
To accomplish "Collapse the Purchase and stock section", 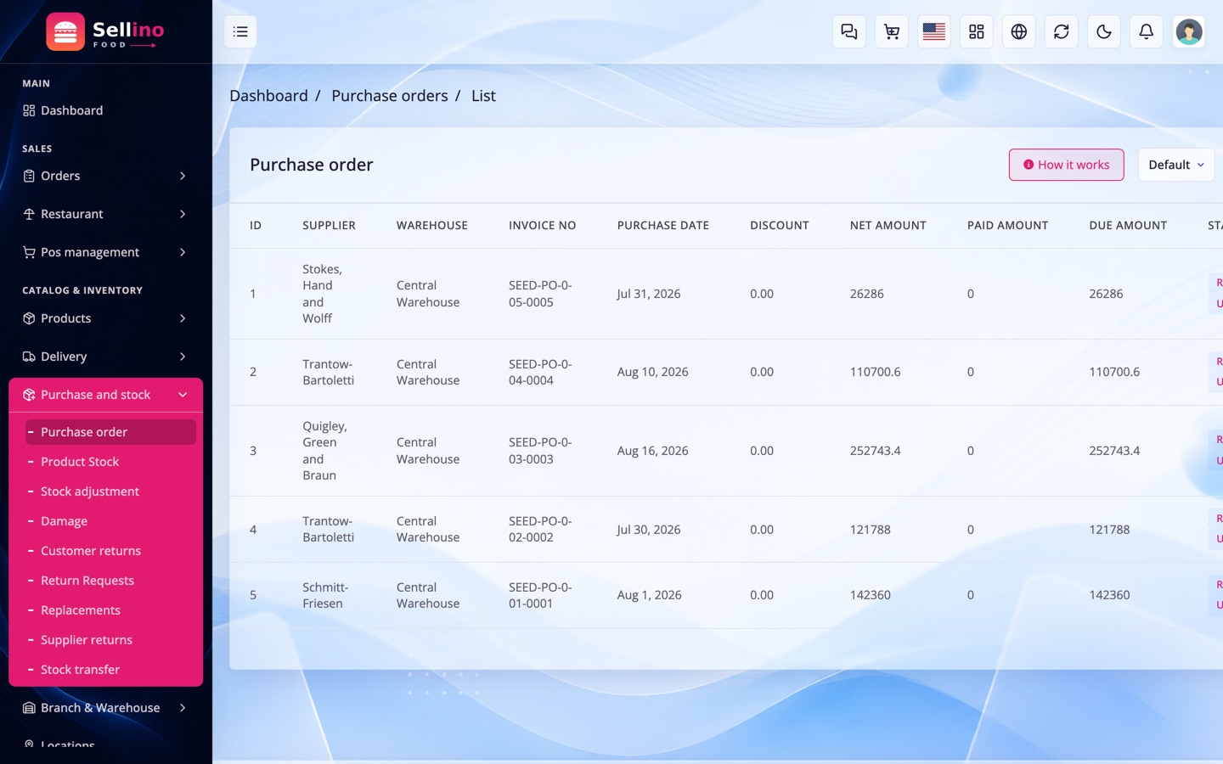I will (x=105, y=395).
